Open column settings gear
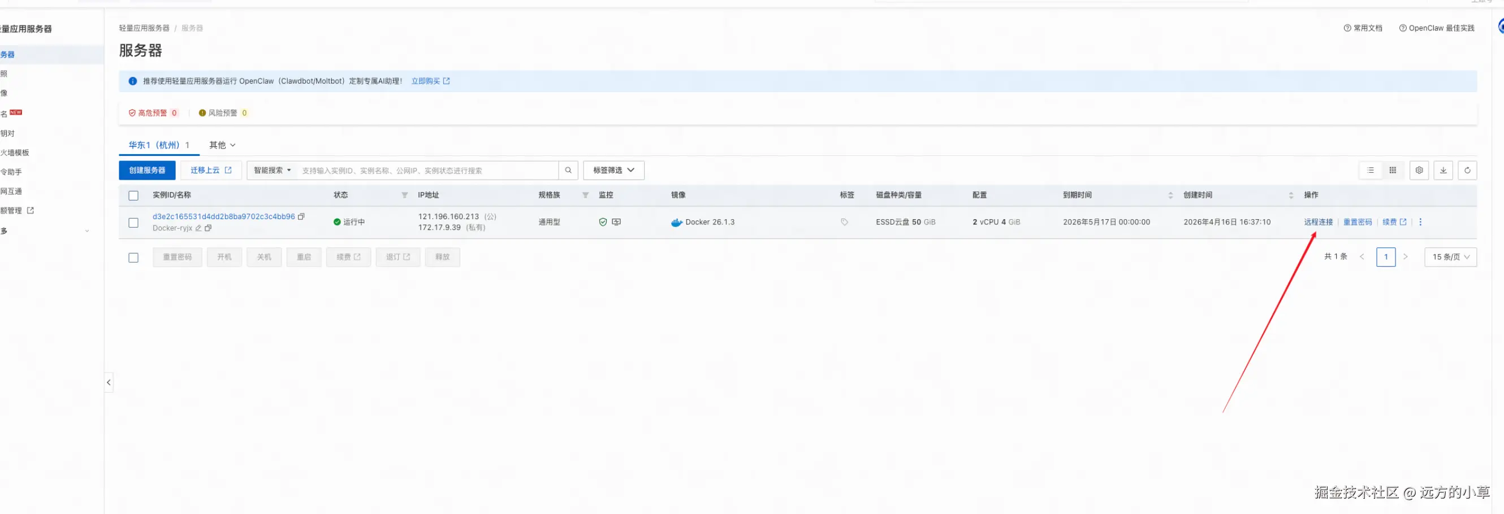Viewport: 1504px width, 514px height. (x=1419, y=171)
